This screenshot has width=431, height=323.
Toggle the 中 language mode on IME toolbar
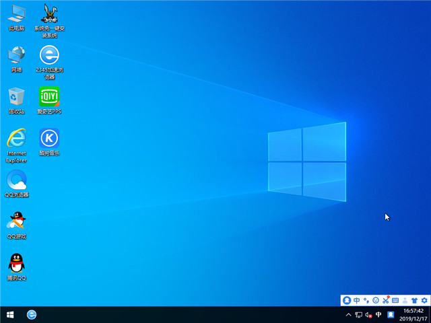[x=356, y=300]
